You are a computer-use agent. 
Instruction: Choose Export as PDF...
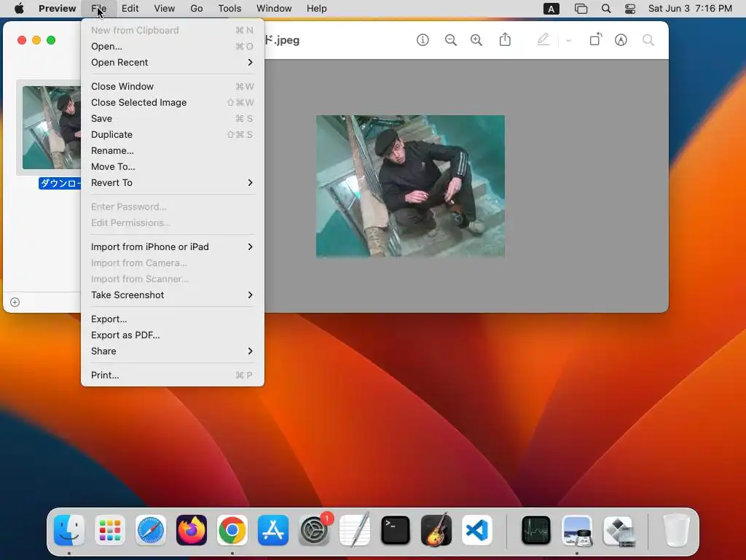(172, 335)
